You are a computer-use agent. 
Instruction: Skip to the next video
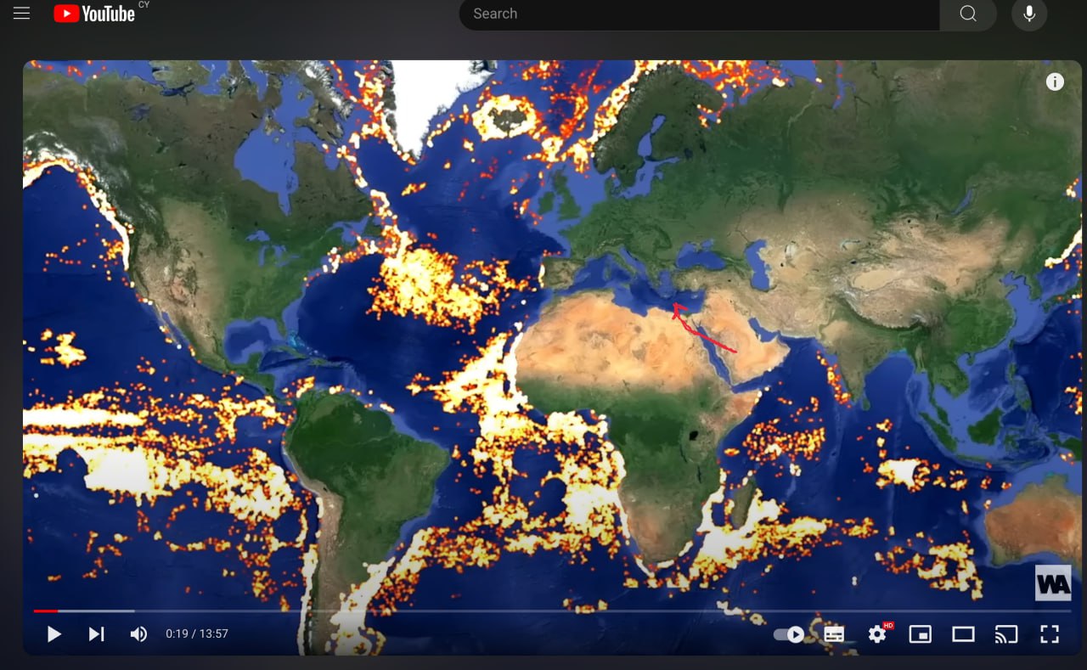96,633
